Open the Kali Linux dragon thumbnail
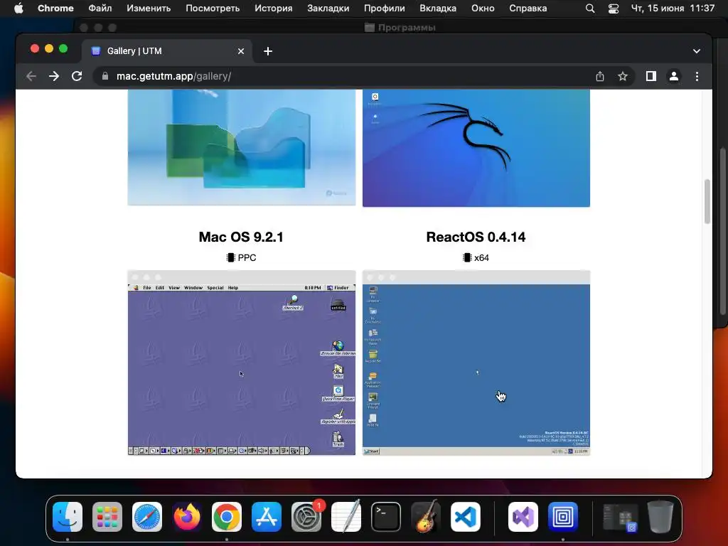This screenshot has width=728, height=546. (x=476, y=148)
